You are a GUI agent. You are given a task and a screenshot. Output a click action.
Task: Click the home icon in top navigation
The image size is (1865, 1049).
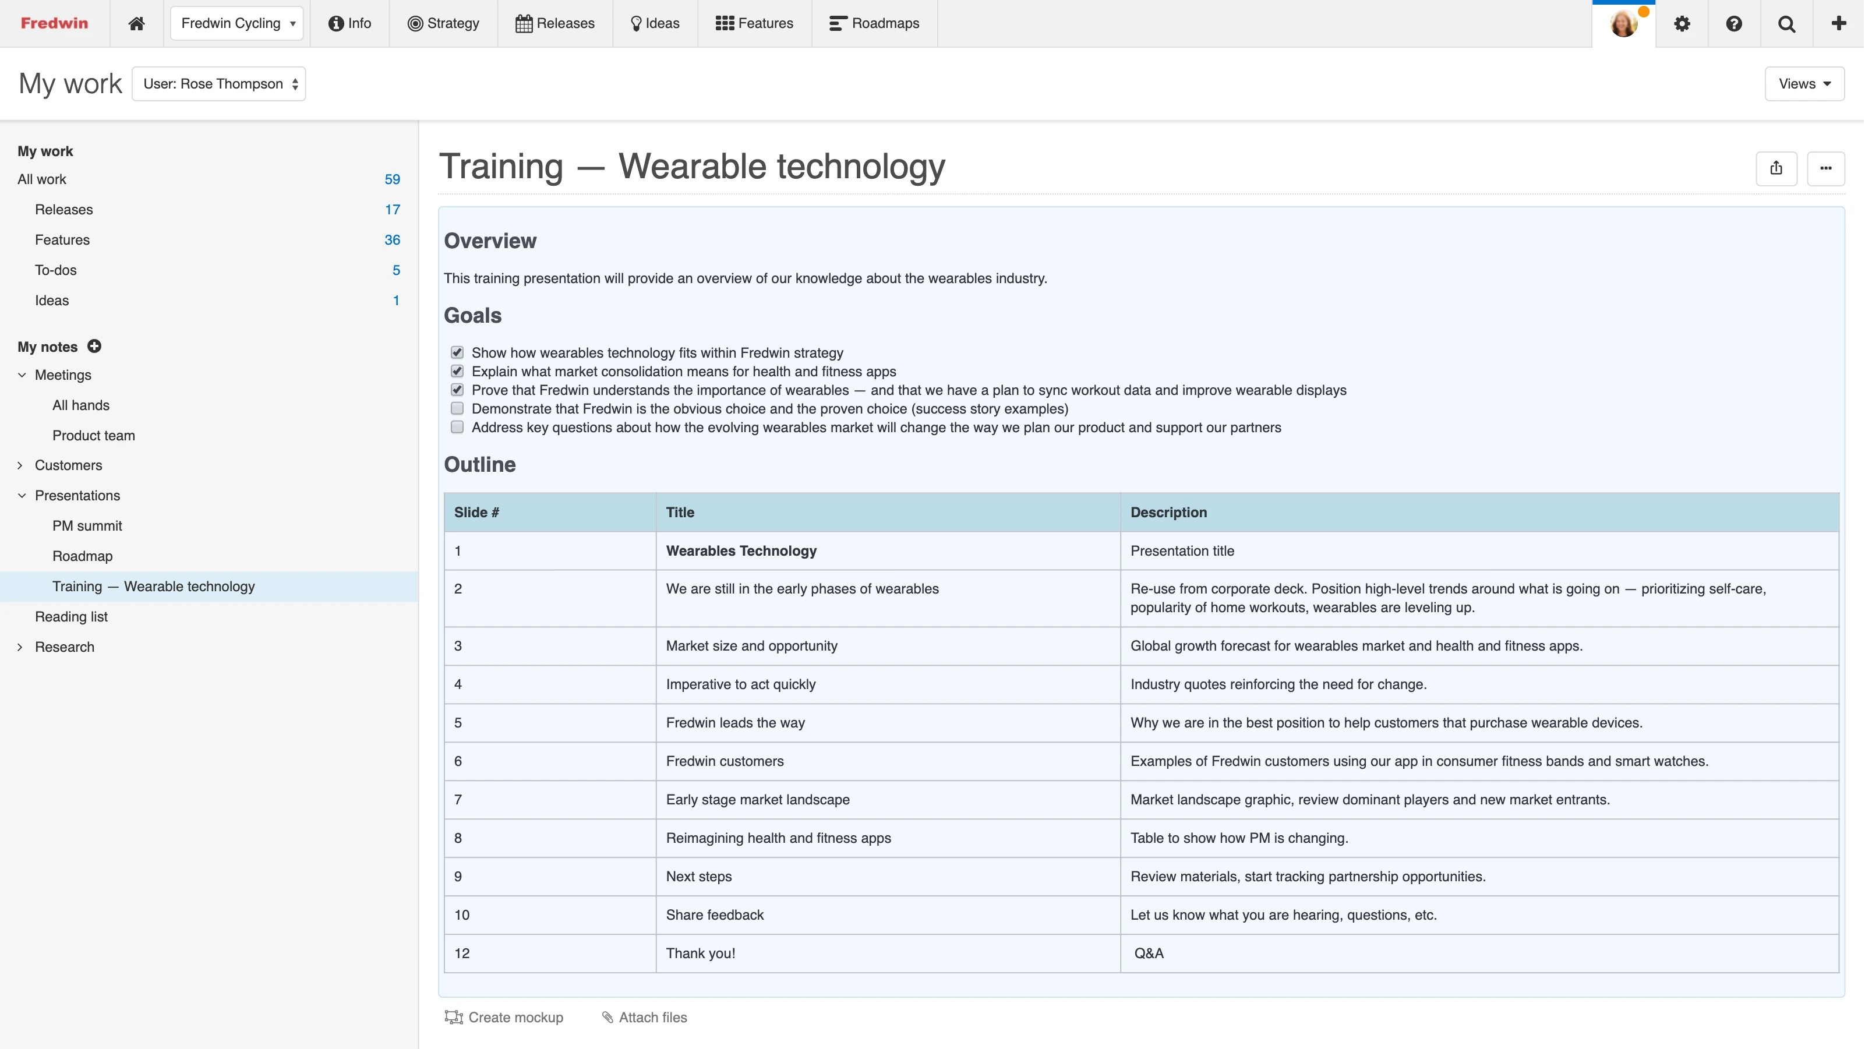point(136,23)
